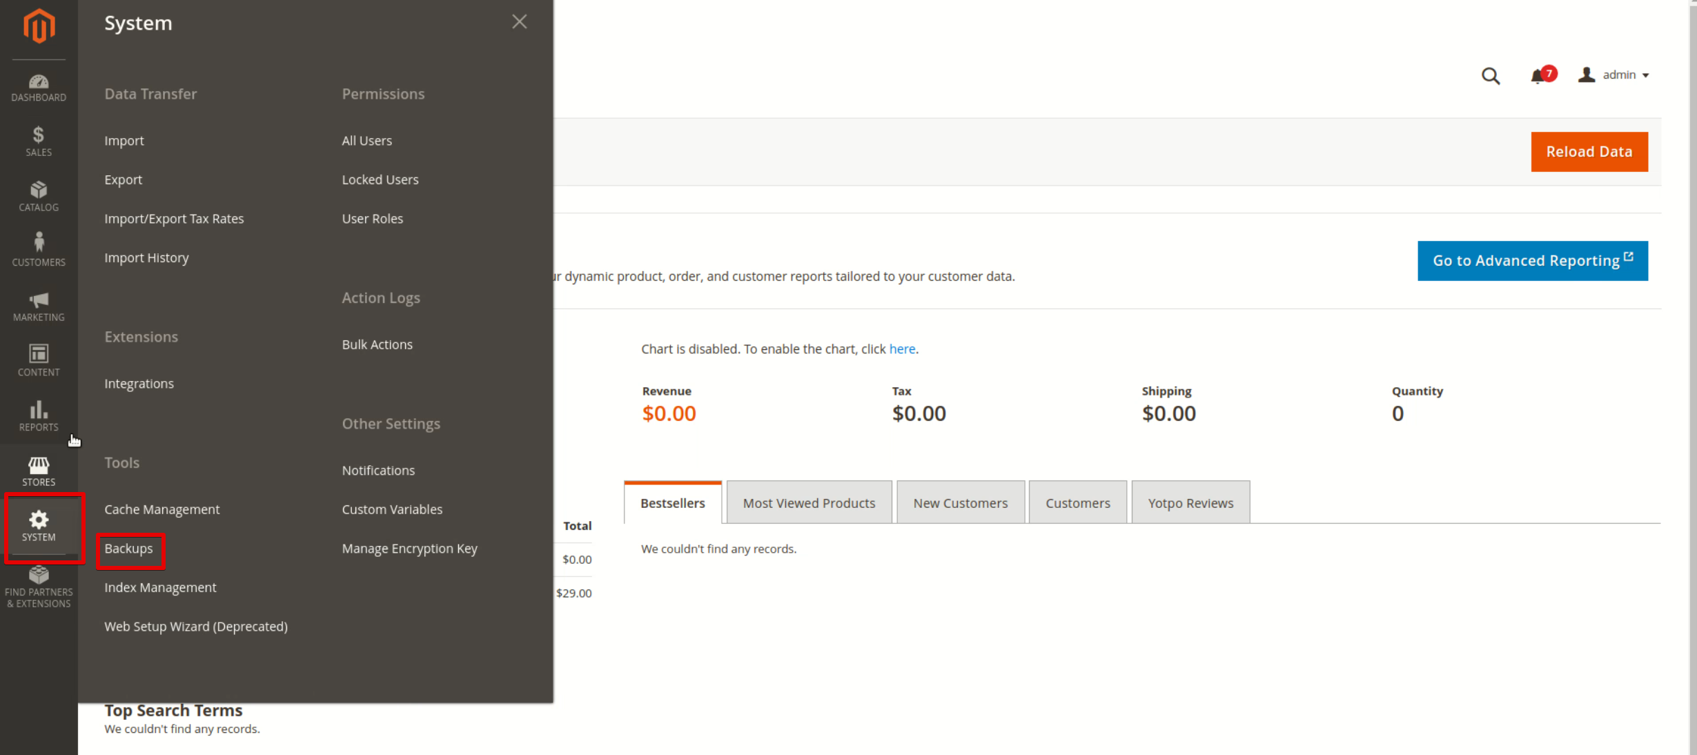Open the Dashboard sidebar icon

tap(39, 88)
